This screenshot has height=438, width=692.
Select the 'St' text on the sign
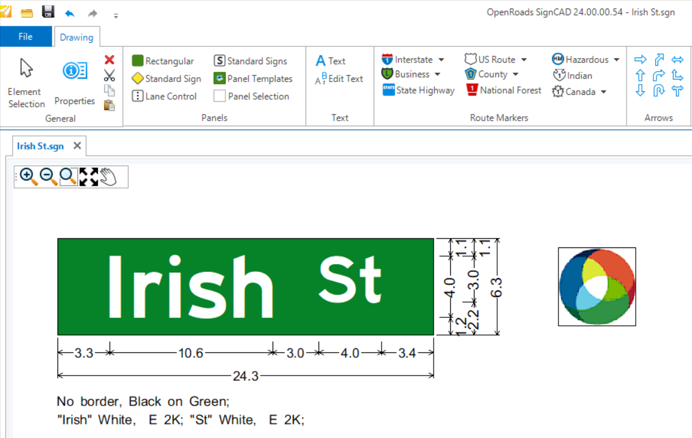pos(350,279)
